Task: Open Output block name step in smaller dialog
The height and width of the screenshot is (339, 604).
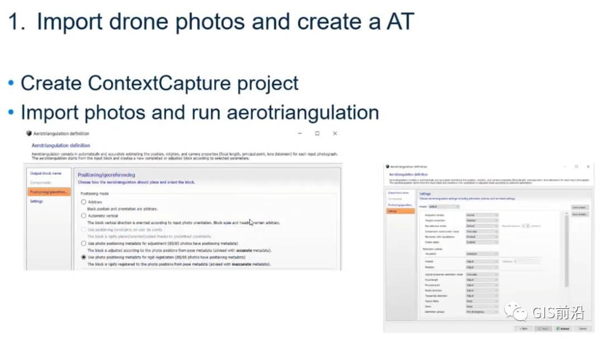Action: (399, 193)
